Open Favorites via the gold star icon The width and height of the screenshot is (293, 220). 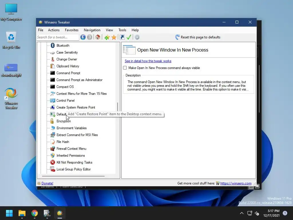(x=114, y=37)
